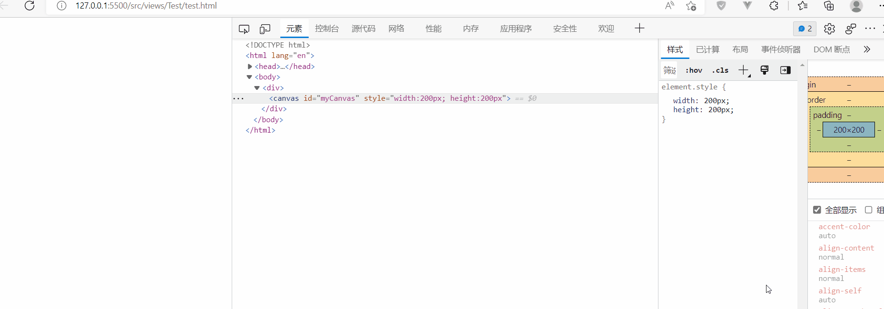Open DevTools settings gear
The height and width of the screenshot is (309, 884).
pos(829,29)
